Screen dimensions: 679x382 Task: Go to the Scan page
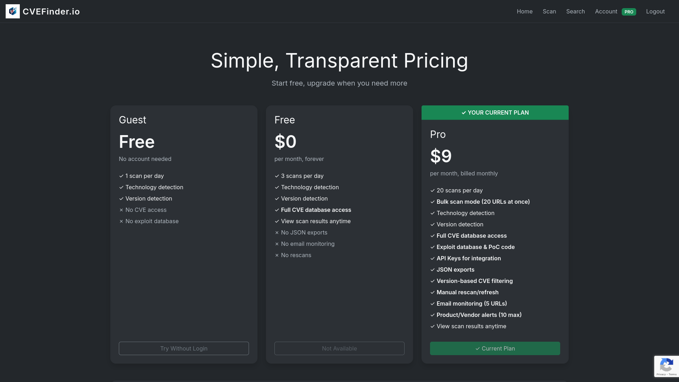click(x=549, y=11)
